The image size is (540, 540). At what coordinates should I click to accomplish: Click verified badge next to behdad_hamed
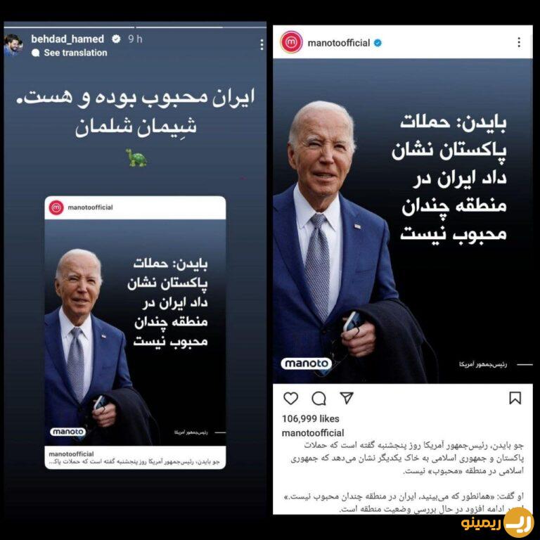(116, 39)
